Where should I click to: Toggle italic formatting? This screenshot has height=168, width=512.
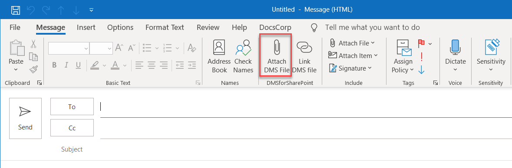[x=66, y=65]
